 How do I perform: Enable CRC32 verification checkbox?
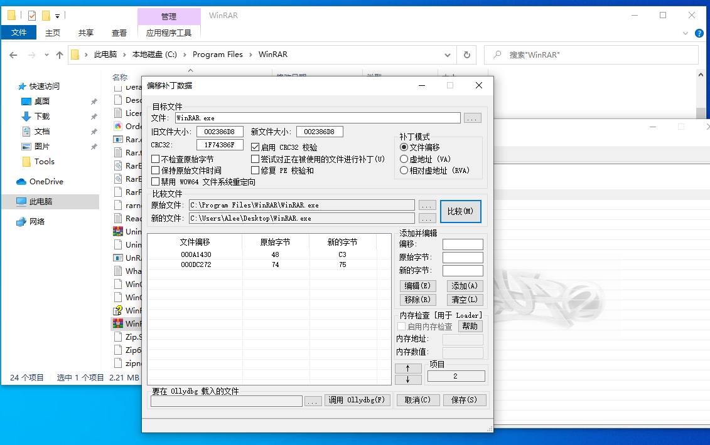tap(255, 147)
